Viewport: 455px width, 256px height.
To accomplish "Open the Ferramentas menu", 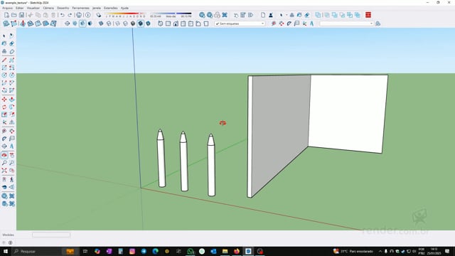I will pos(80,8).
